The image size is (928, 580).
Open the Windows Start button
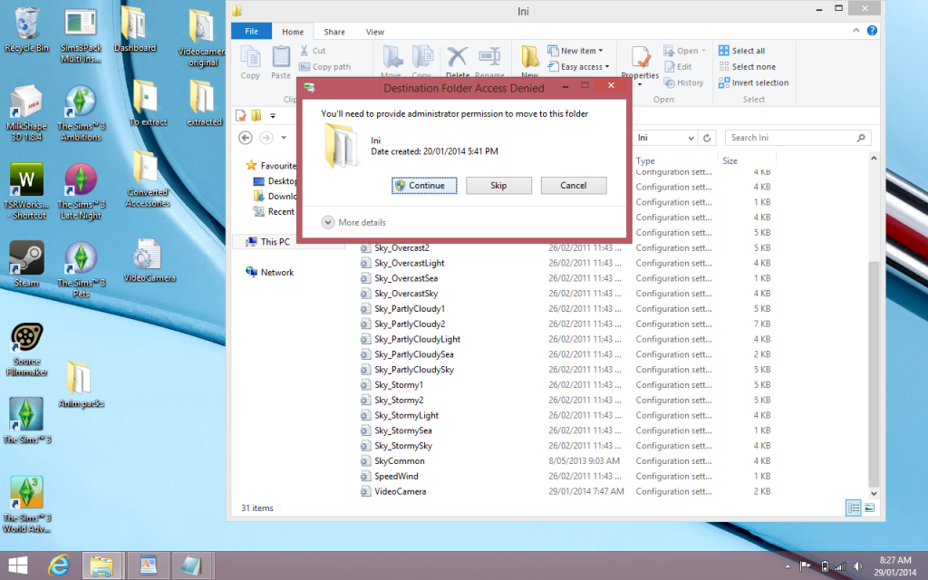tap(18, 565)
